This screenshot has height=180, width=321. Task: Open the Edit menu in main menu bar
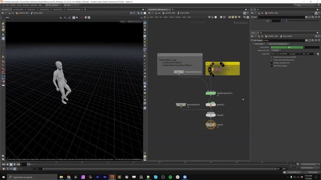click(8, 5)
